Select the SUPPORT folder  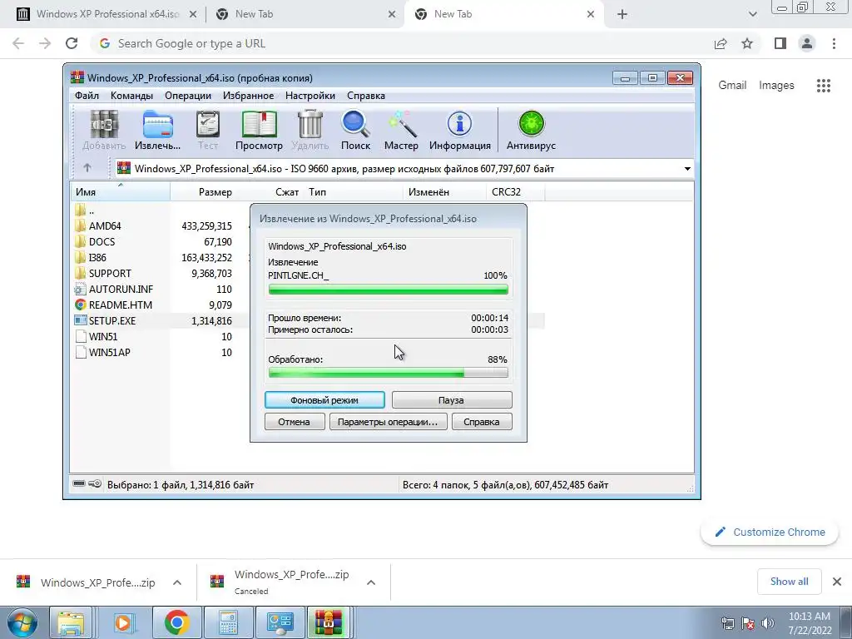102,273
